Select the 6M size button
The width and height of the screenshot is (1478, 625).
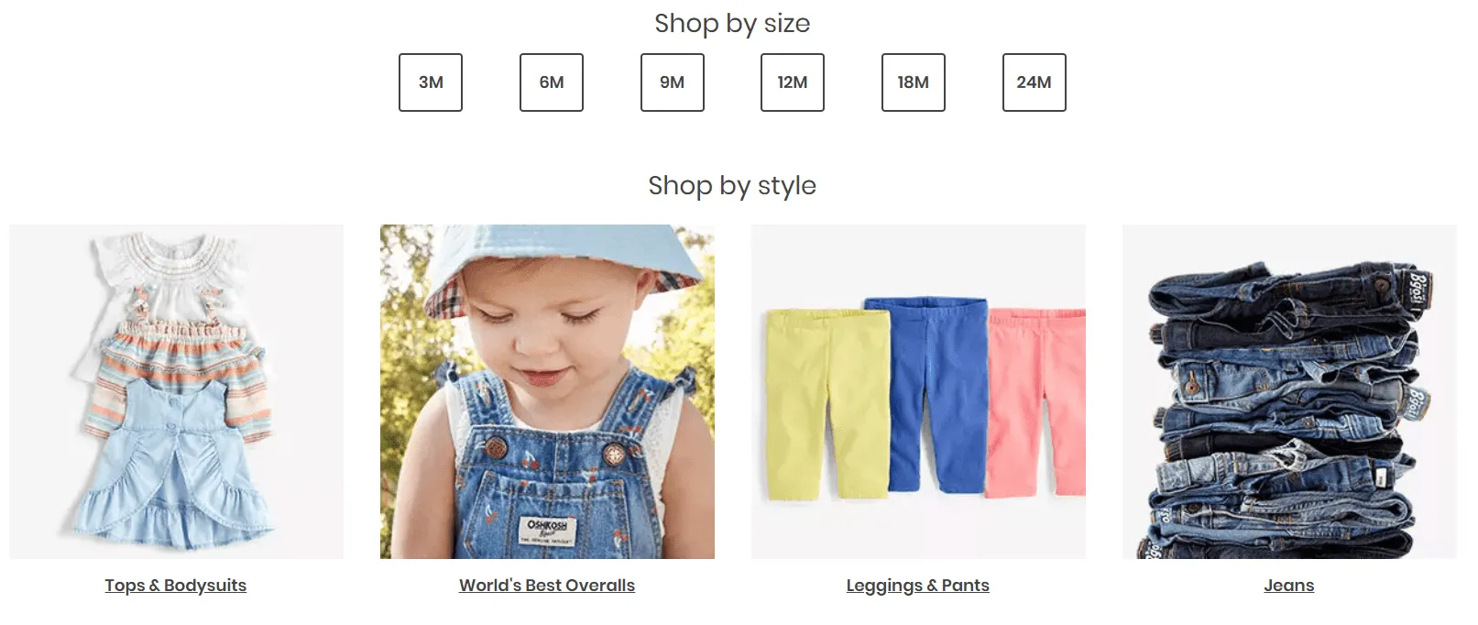[552, 82]
